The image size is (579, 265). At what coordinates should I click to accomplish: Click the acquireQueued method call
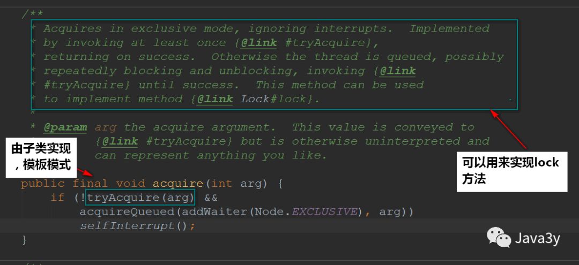127,212
